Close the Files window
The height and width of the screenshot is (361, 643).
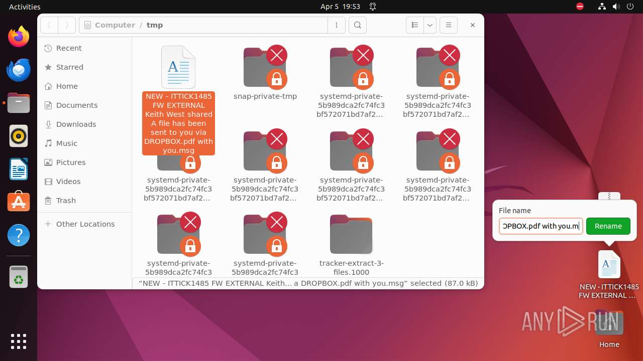(x=472, y=25)
